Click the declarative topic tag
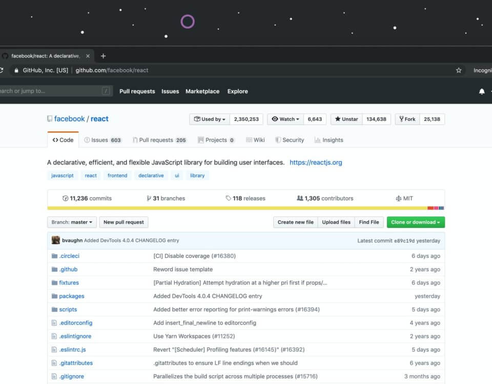Image resolution: width=492 pixels, height=384 pixels. 151,176
